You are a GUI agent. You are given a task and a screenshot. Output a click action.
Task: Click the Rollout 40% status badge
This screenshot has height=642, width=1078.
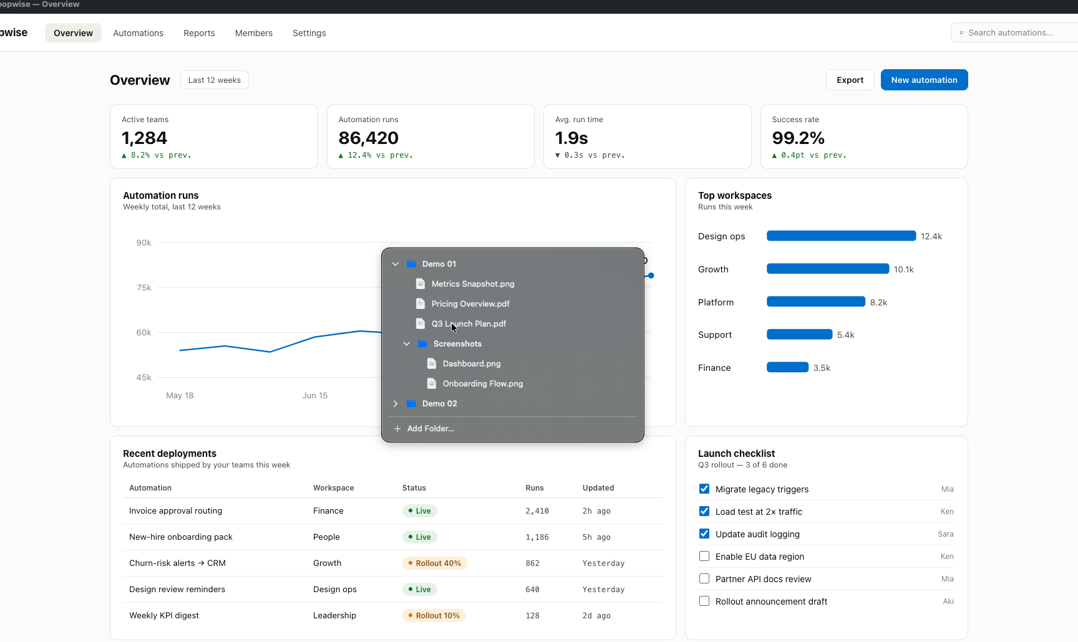click(435, 563)
